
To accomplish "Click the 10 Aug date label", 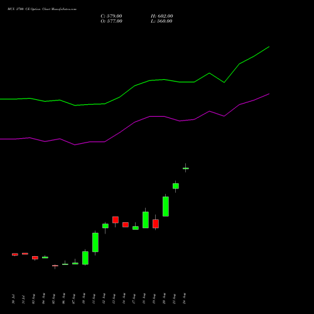I will (84, 299).
